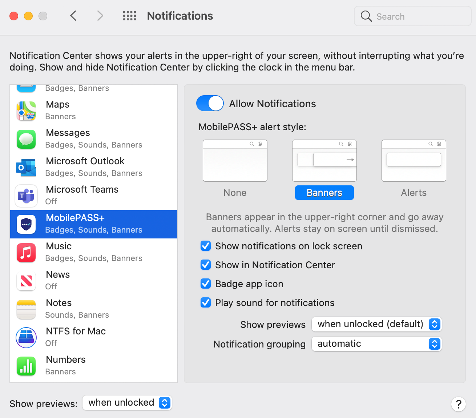
Task: Turn off Allow Notifications switch
Action: (210, 104)
